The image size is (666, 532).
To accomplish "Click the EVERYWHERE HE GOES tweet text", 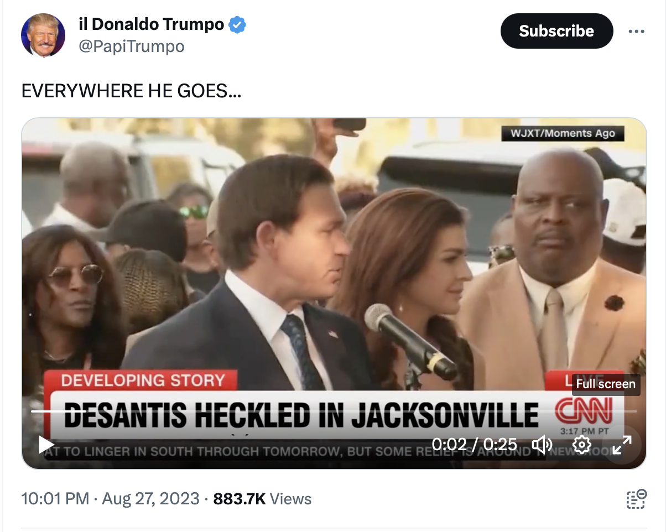I will pos(131,91).
